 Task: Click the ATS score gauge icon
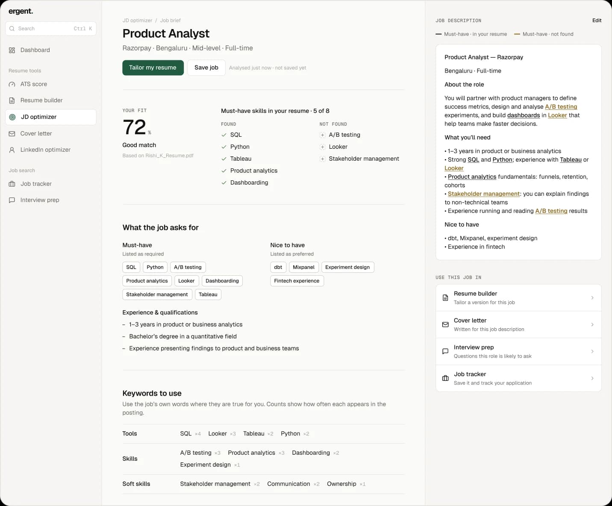click(x=12, y=84)
